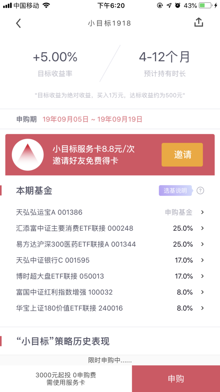Expand 天弘弘运宝A 001386 chevron
The width and height of the screenshot is (220, 392).
pos(202,212)
